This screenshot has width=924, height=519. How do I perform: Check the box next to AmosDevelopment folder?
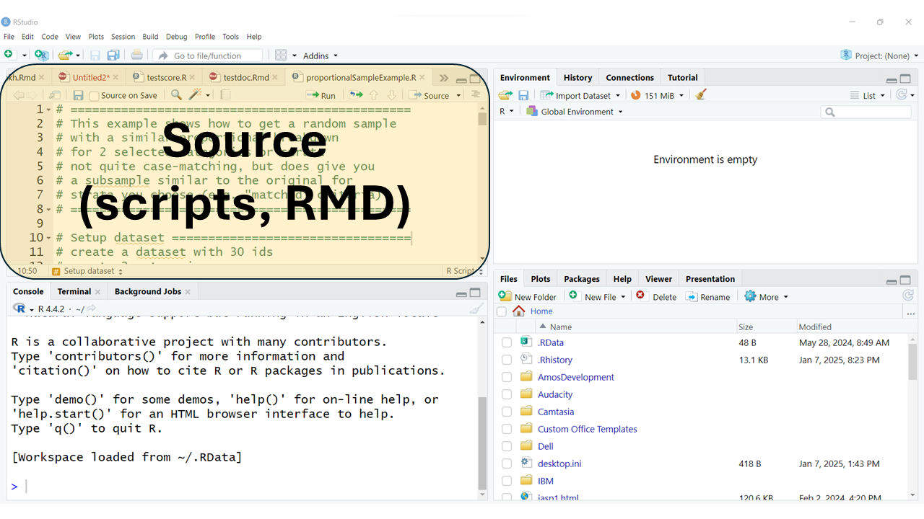(507, 377)
